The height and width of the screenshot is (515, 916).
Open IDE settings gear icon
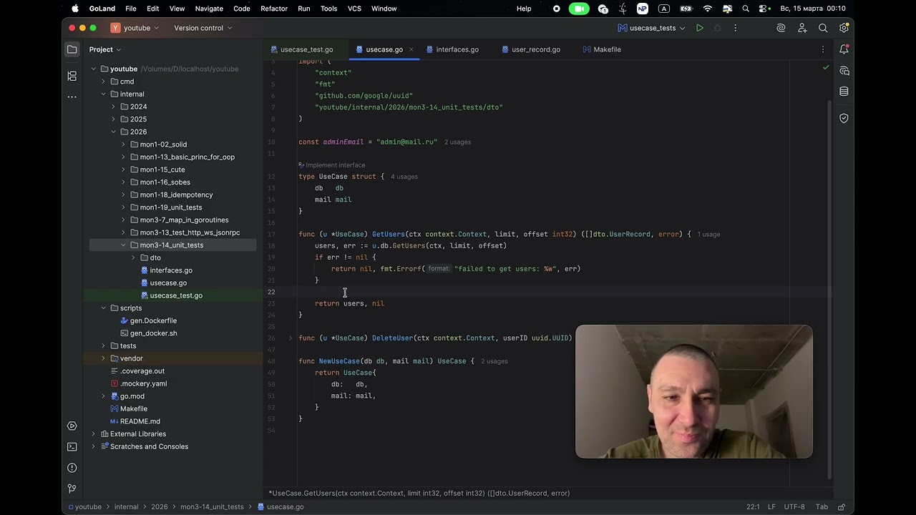(x=844, y=28)
